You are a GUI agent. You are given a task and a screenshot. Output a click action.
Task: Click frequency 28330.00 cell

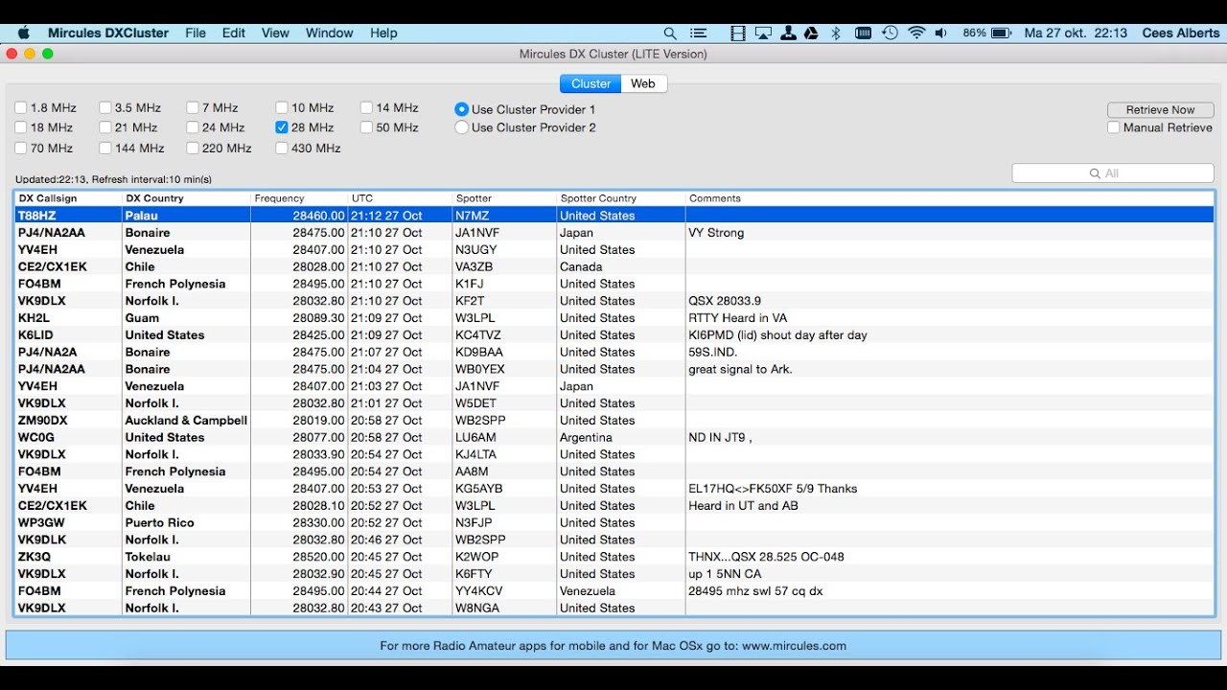coord(318,523)
